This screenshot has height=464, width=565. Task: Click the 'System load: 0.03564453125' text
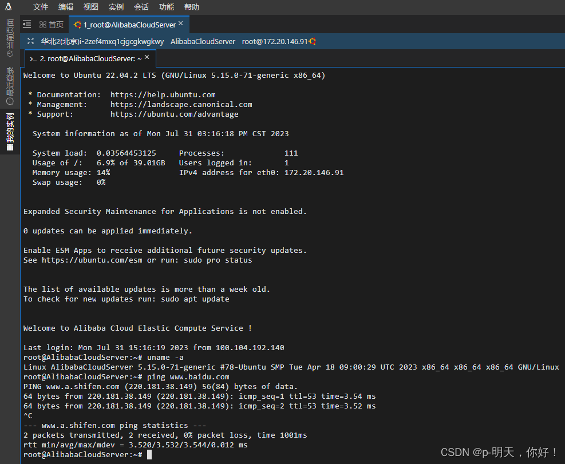[94, 153]
